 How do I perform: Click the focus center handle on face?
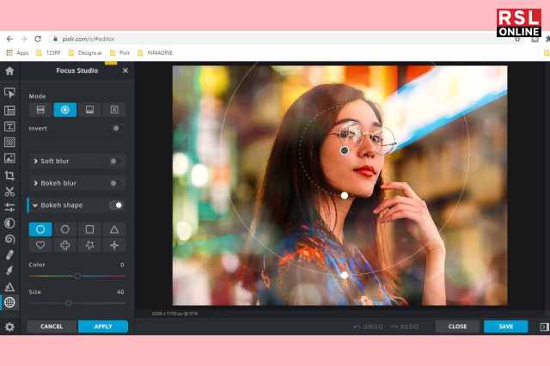point(345,150)
